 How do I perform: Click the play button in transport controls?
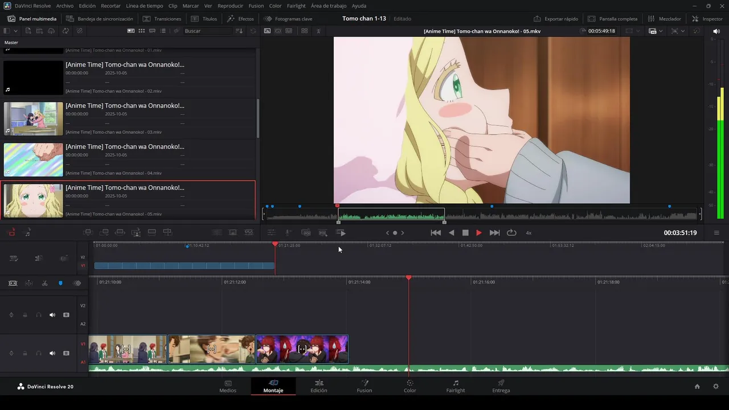coord(479,232)
